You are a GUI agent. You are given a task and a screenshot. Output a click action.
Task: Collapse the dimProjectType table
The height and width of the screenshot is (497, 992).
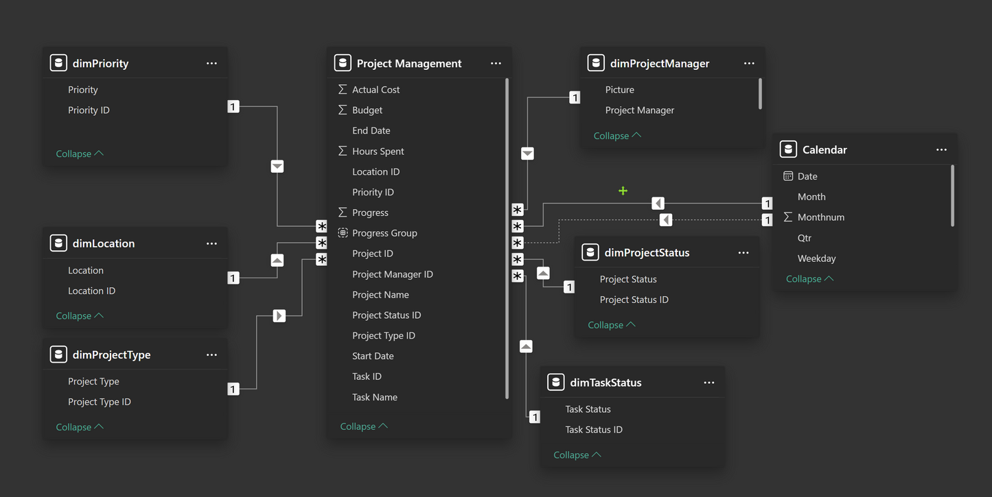(80, 426)
